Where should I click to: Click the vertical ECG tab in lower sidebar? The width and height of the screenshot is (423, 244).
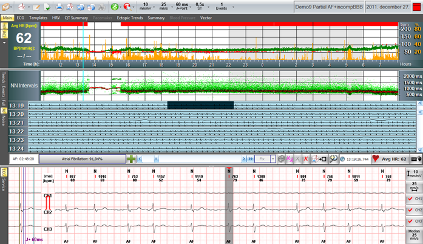4,172
